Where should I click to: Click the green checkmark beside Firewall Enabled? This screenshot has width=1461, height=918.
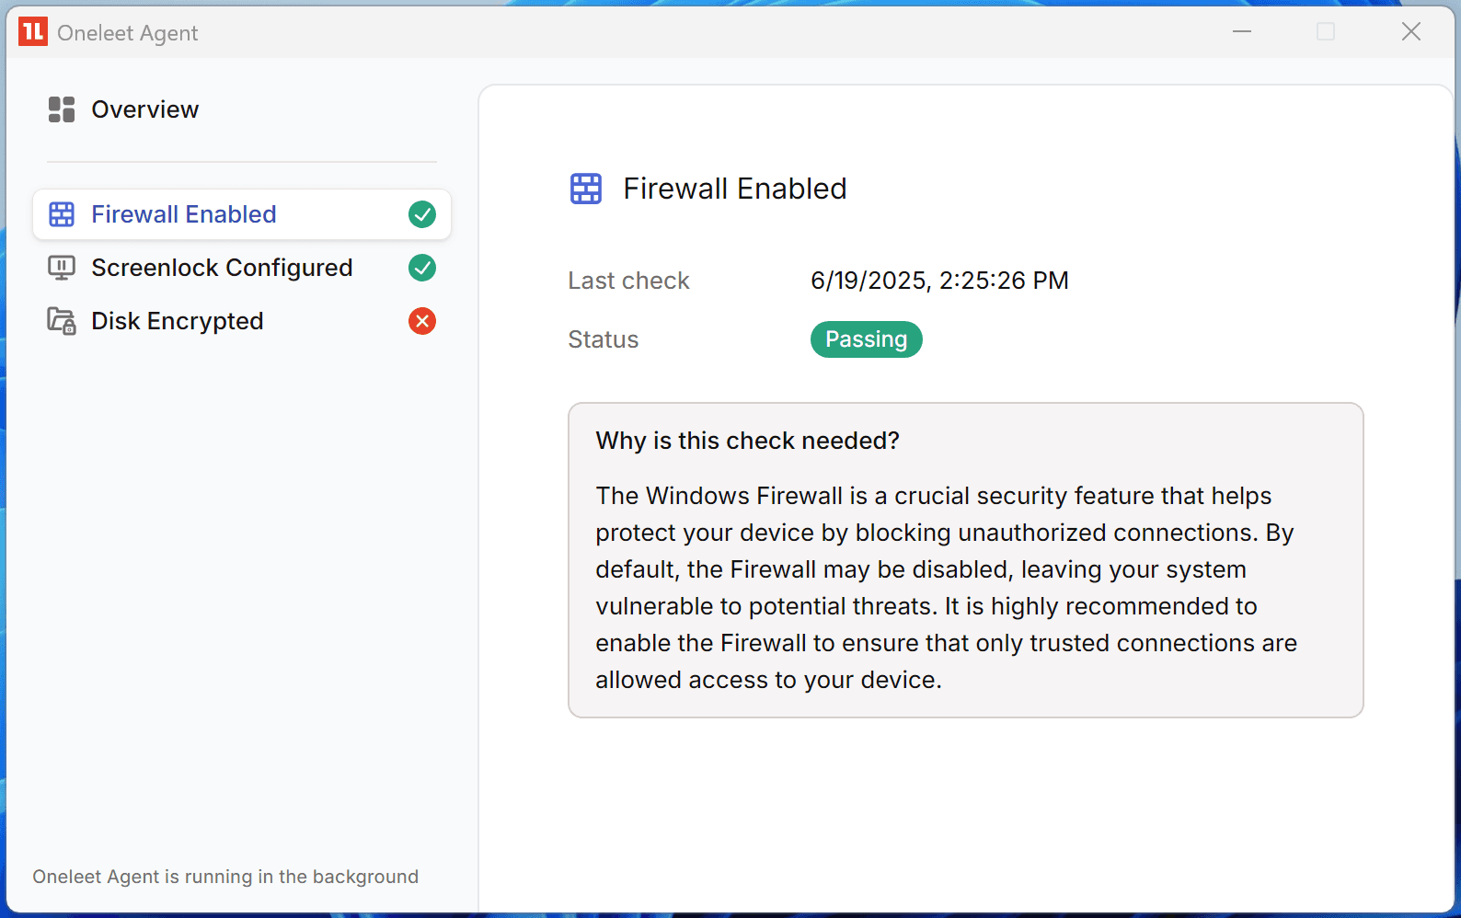[x=422, y=214]
